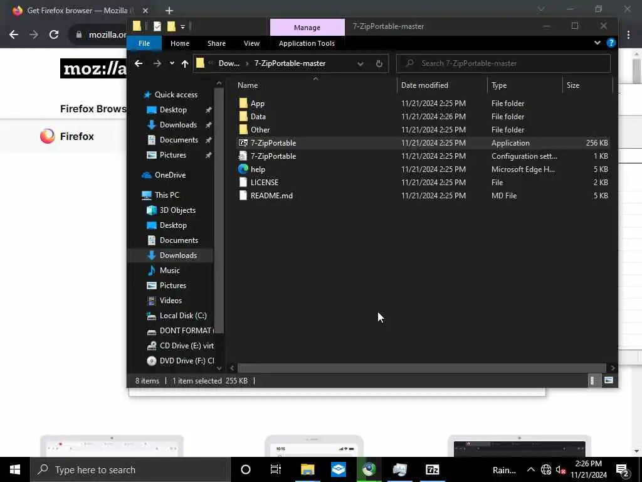The image size is (642, 482).
Task: Open OneDrive in navigation pane
Action: (x=170, y=175)
